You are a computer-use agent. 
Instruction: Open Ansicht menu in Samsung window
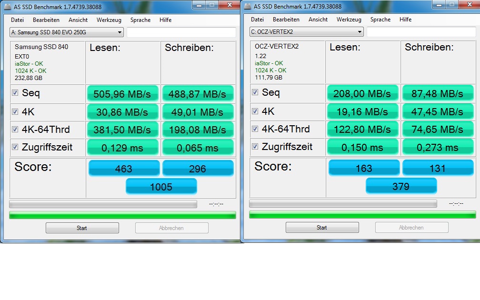coord(78,20)
